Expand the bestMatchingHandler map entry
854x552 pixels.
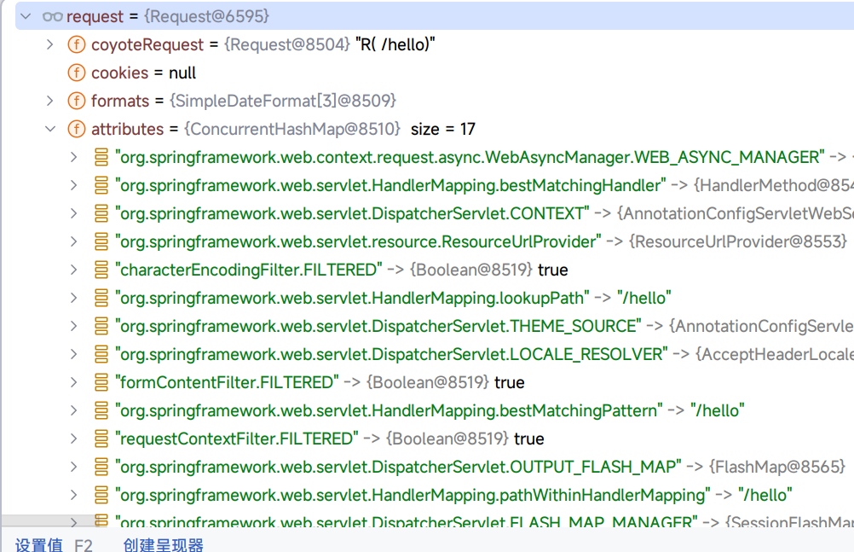[x=75, y=185]
